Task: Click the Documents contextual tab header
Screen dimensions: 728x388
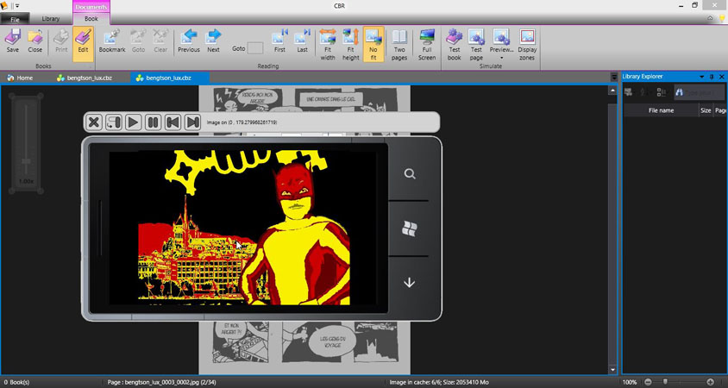Action: [91, 7]
